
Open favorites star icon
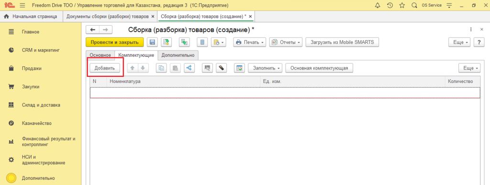tap(402, 5)
